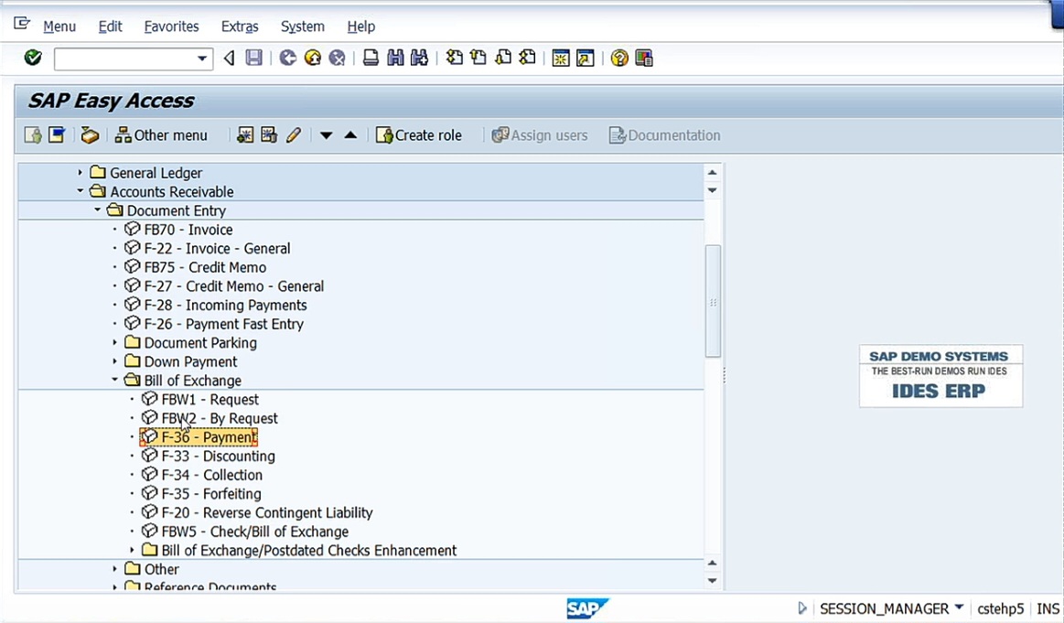Image resolution: width=1064 pixels, height=623 pixels.
Task: Click the Create New Session icon
Action: coord(561,58)
